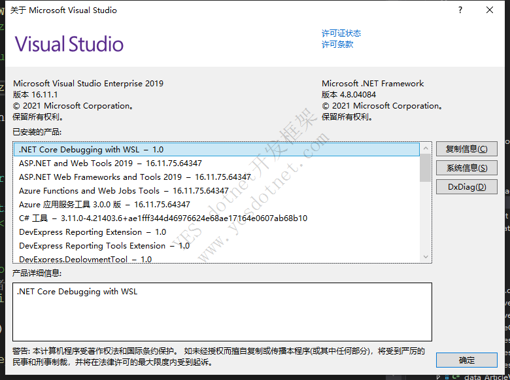Click the Microsoft .NET Framework text
510x380 pixels.
click(373, 84)
